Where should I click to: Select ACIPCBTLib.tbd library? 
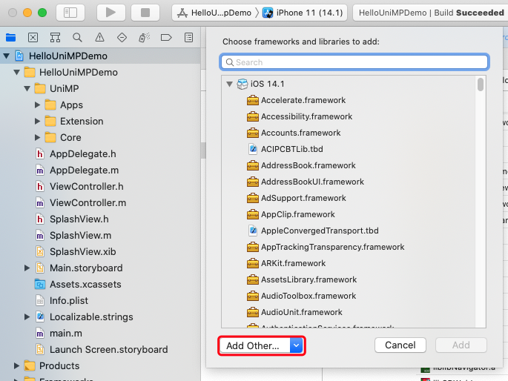click(x=286, y=149)
